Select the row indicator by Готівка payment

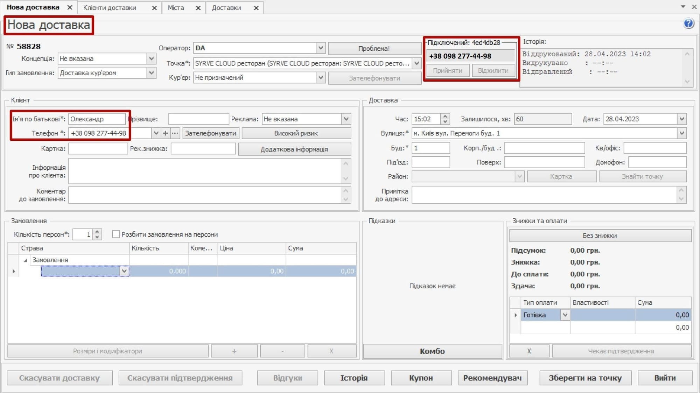pos(516,315)
